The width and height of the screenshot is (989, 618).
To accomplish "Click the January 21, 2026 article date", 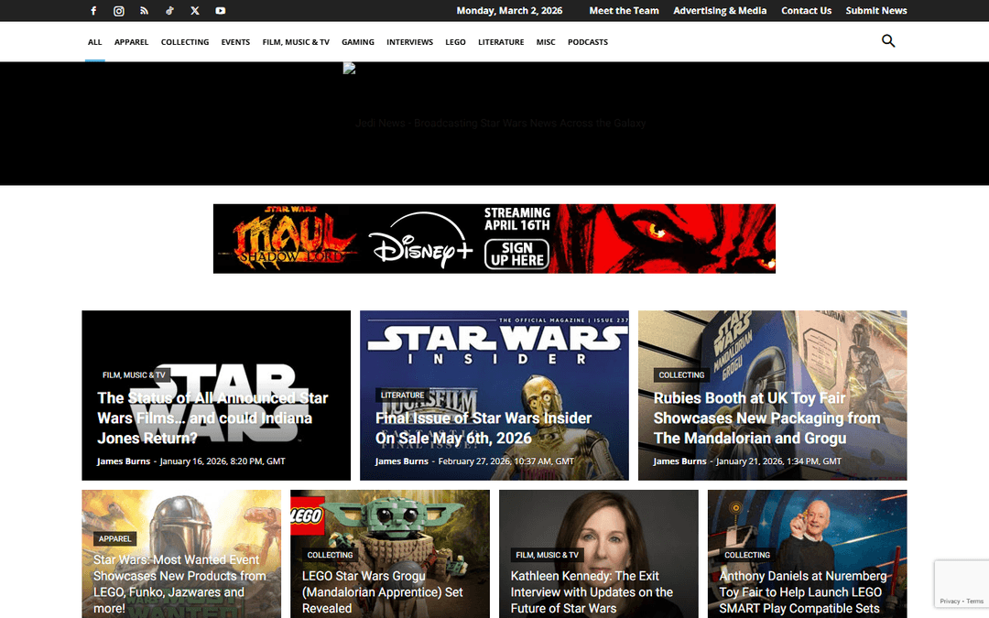I will coord(778,461).
